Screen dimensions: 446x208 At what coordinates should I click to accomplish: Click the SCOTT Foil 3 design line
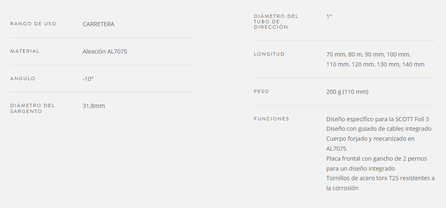pyautogui.click(x=377, y=119)
